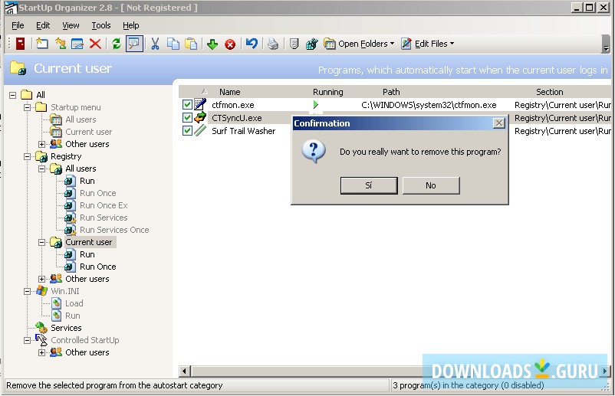Click the green down arrow icon
This screenshot has height=396, width=615.
pos(212,44)
